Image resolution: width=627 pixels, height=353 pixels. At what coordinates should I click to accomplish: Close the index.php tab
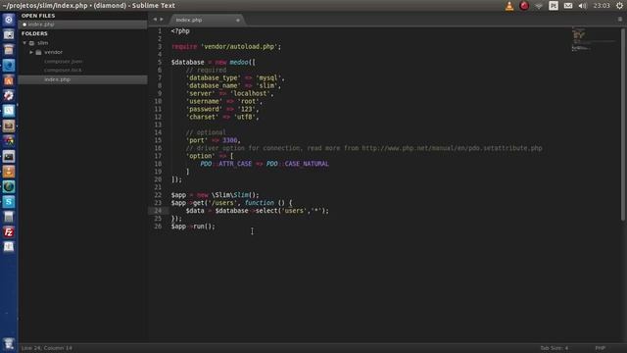coord(237,20)
